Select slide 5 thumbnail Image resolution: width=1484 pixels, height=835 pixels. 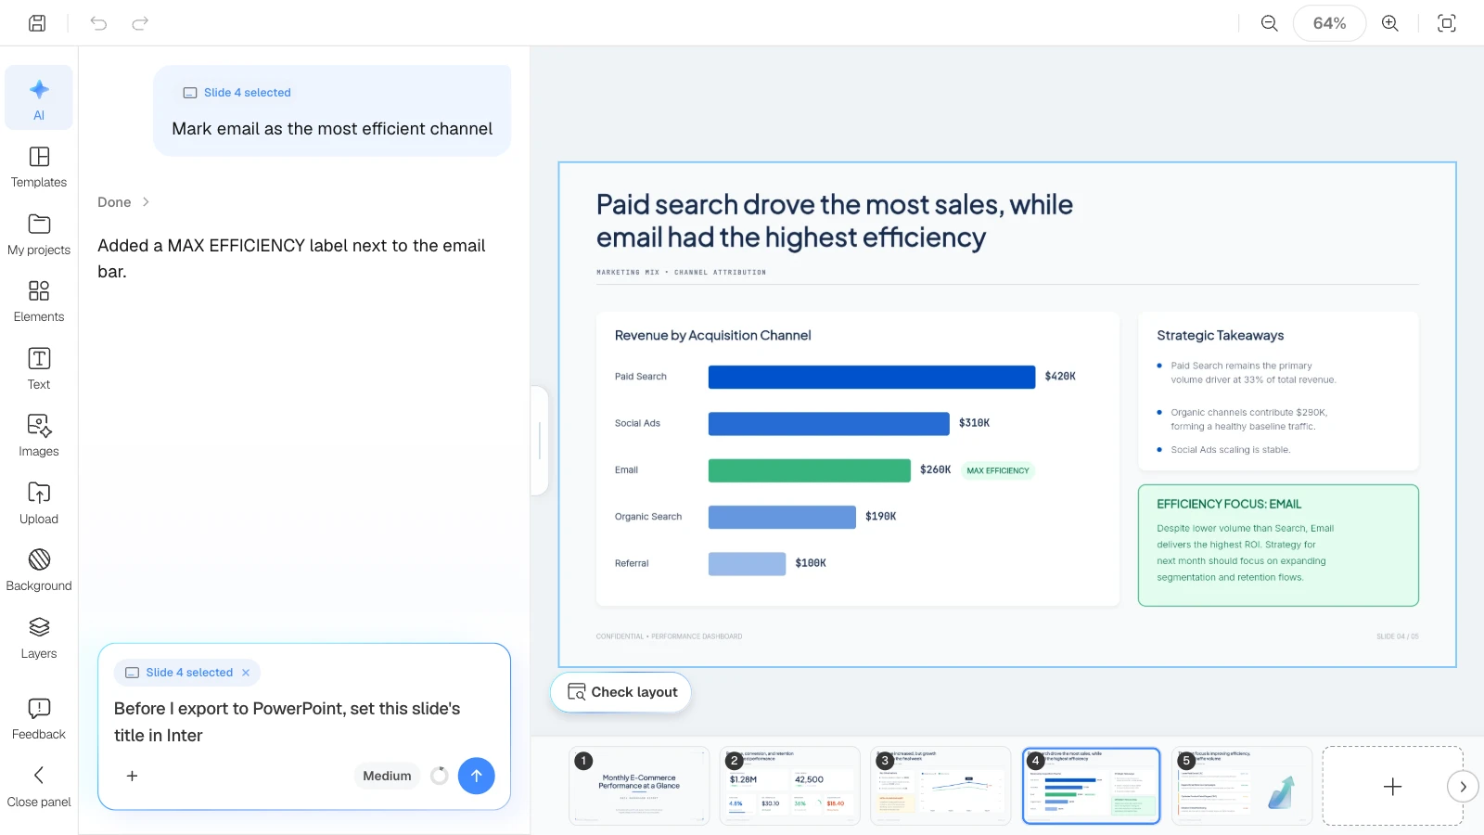pos(1242,786)
